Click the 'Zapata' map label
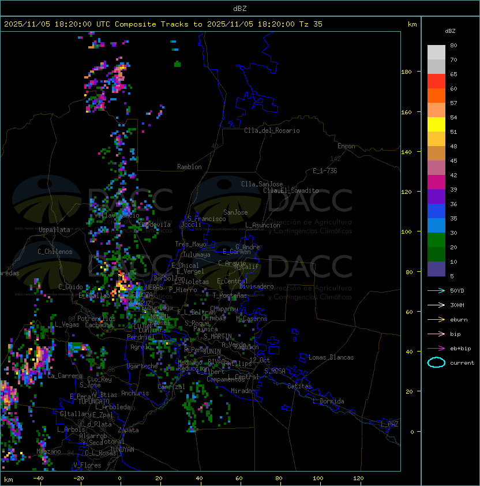The width and height of the screenshot is (480, 486). coord(128,430)
